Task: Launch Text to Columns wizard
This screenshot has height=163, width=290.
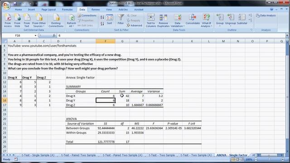Action: coord(151,20)
